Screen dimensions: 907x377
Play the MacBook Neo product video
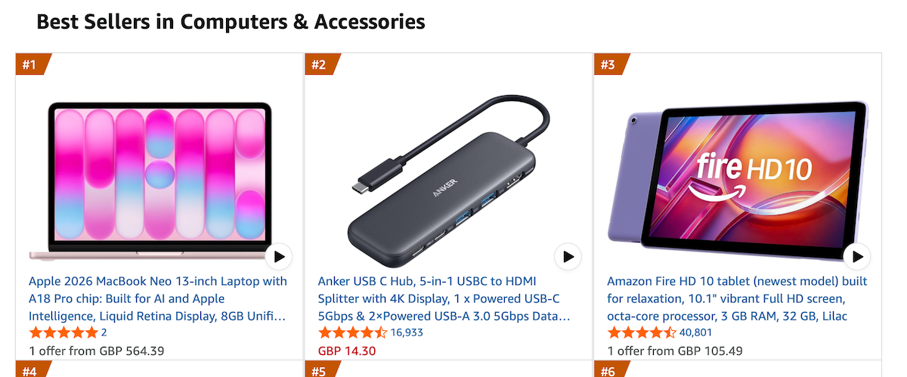279,257
